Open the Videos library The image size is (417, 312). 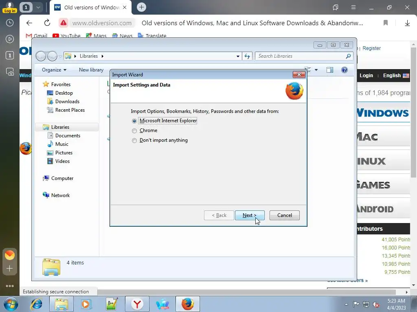[62, 161]
